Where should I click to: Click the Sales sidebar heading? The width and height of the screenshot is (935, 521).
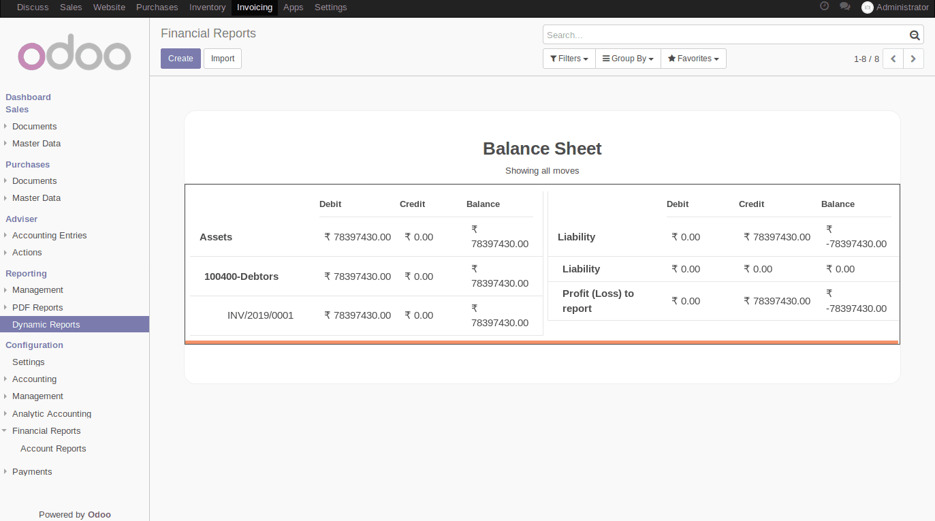17,110
